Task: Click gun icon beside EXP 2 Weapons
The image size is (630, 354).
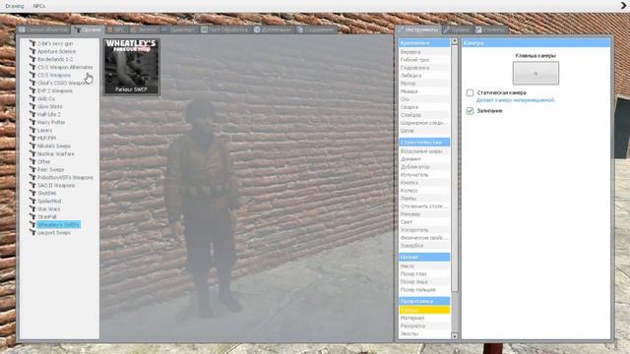Action: pos(32,90)
